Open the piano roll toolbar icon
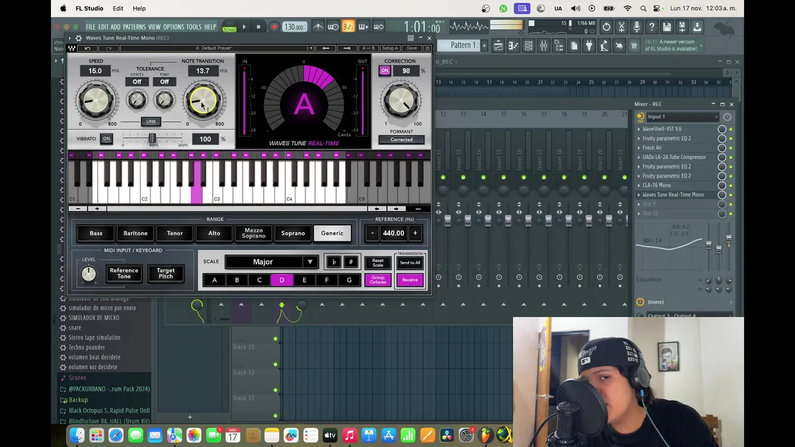The width and height of the screenshot is (795, 447). click(x=513, y=45)
